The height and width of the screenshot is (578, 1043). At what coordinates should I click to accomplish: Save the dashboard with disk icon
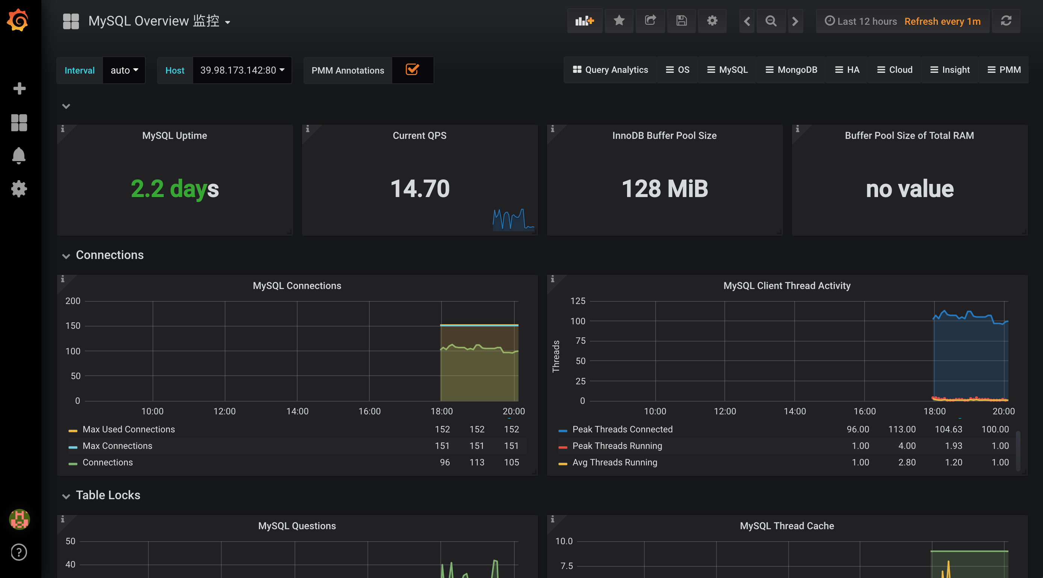(681, 21)
